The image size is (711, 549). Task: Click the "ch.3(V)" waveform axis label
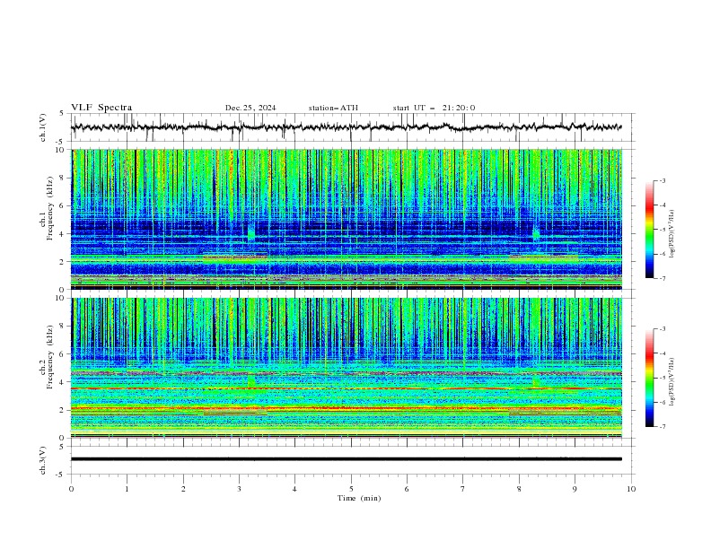click(43, 460)
